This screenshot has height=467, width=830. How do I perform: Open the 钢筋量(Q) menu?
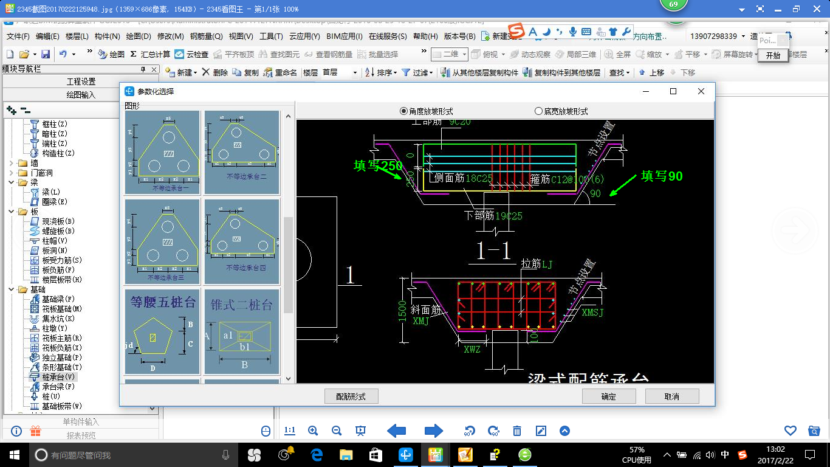pyautogui.click(x=206, y=36)
